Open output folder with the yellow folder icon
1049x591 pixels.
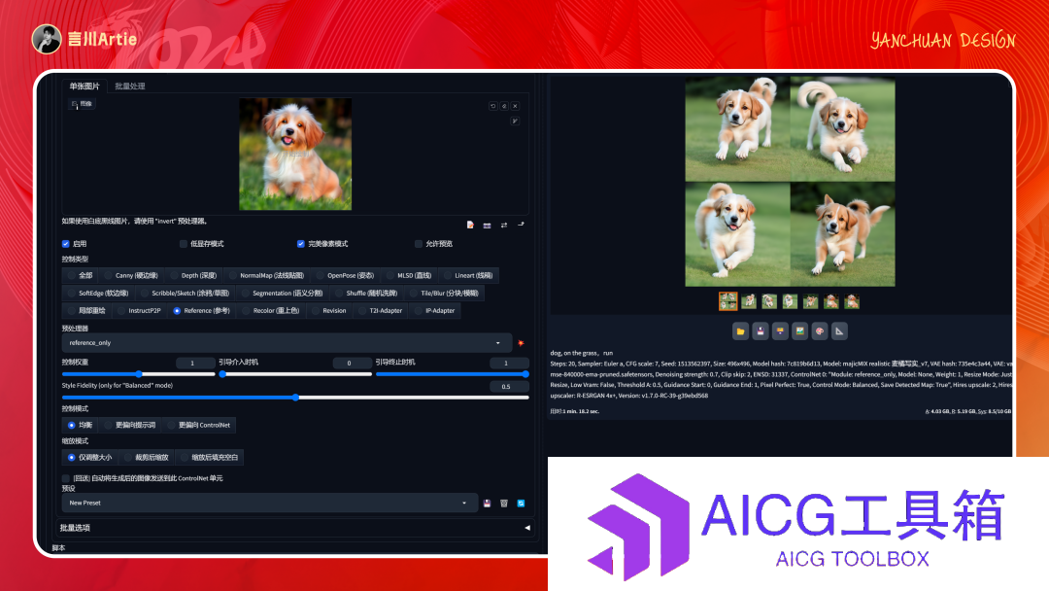click(x=740, y=330)
